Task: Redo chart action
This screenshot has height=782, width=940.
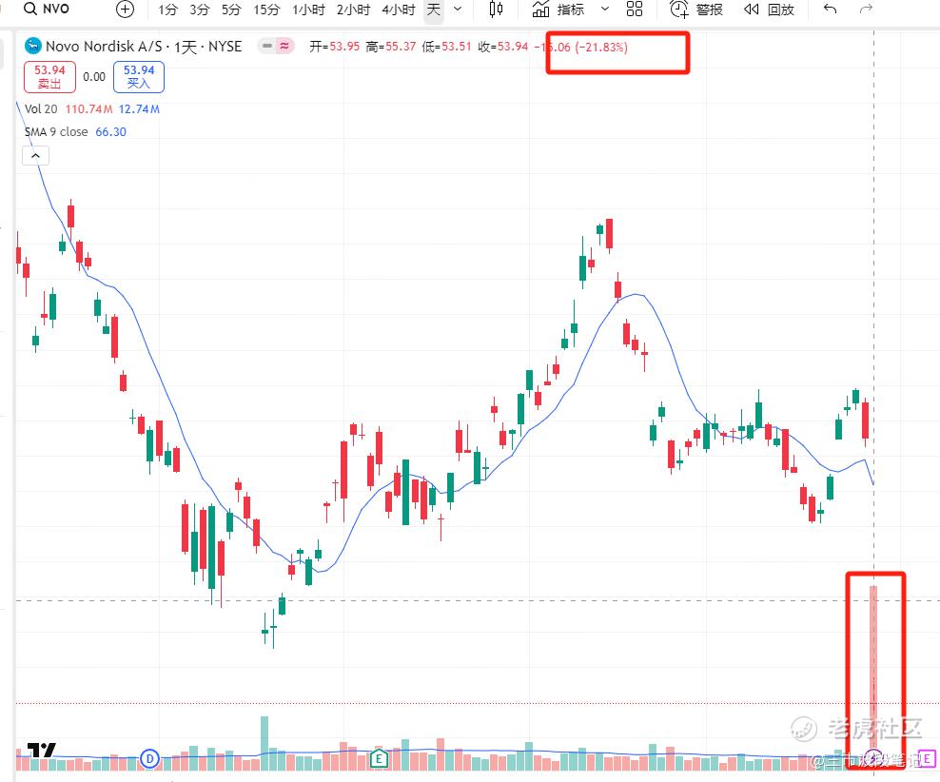Action: coord(866,9)
